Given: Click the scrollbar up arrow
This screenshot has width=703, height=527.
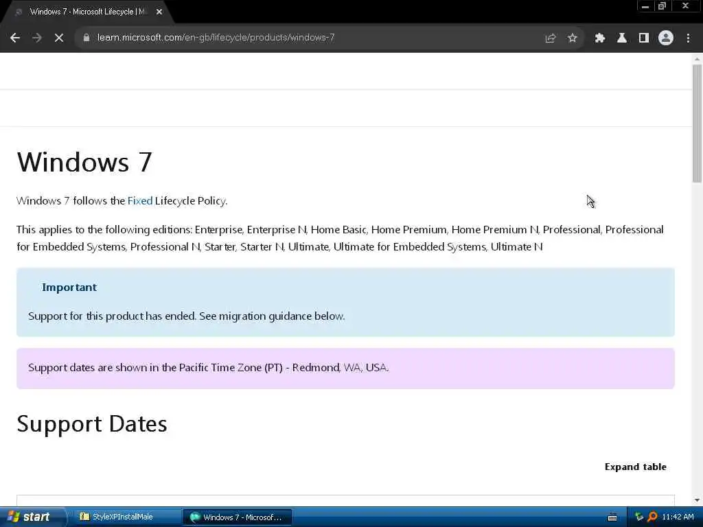Looking at the screenshot, I should click(x=697, y=59).
